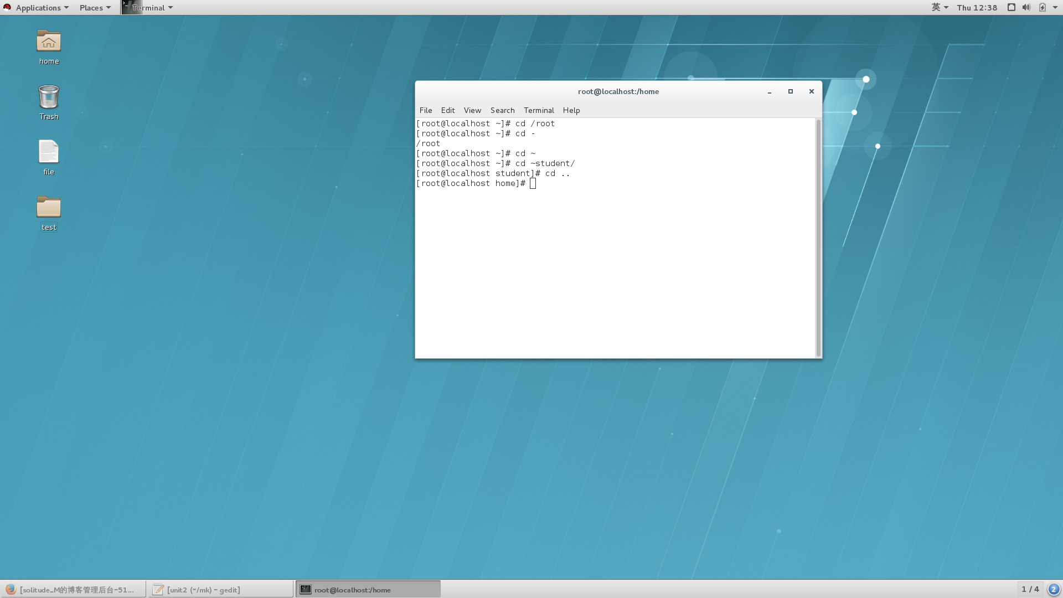Click the notification badge showing 2
The height and width of the screenshot is (598, 1063).
pos(1054,589)
